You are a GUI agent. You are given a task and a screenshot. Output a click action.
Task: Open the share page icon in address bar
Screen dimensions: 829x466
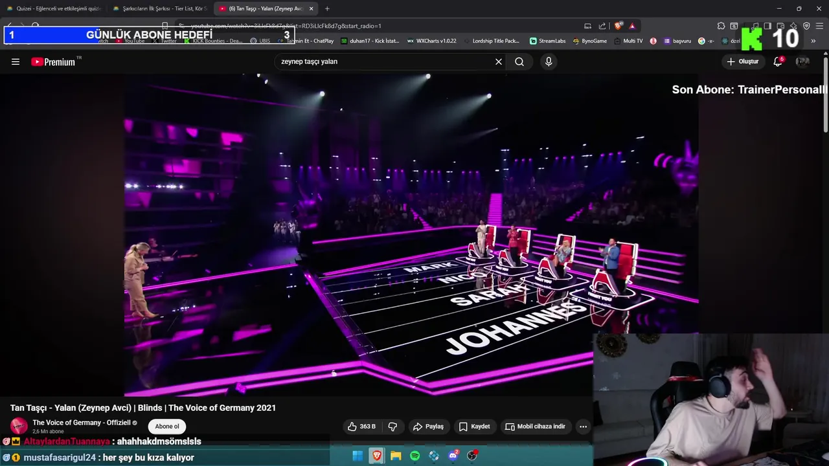pyautogui.click(x=602, y=26)
